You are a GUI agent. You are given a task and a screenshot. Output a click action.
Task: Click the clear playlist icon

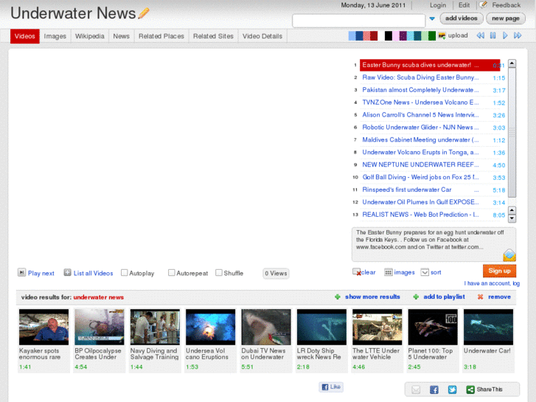[x=357, y=272]
